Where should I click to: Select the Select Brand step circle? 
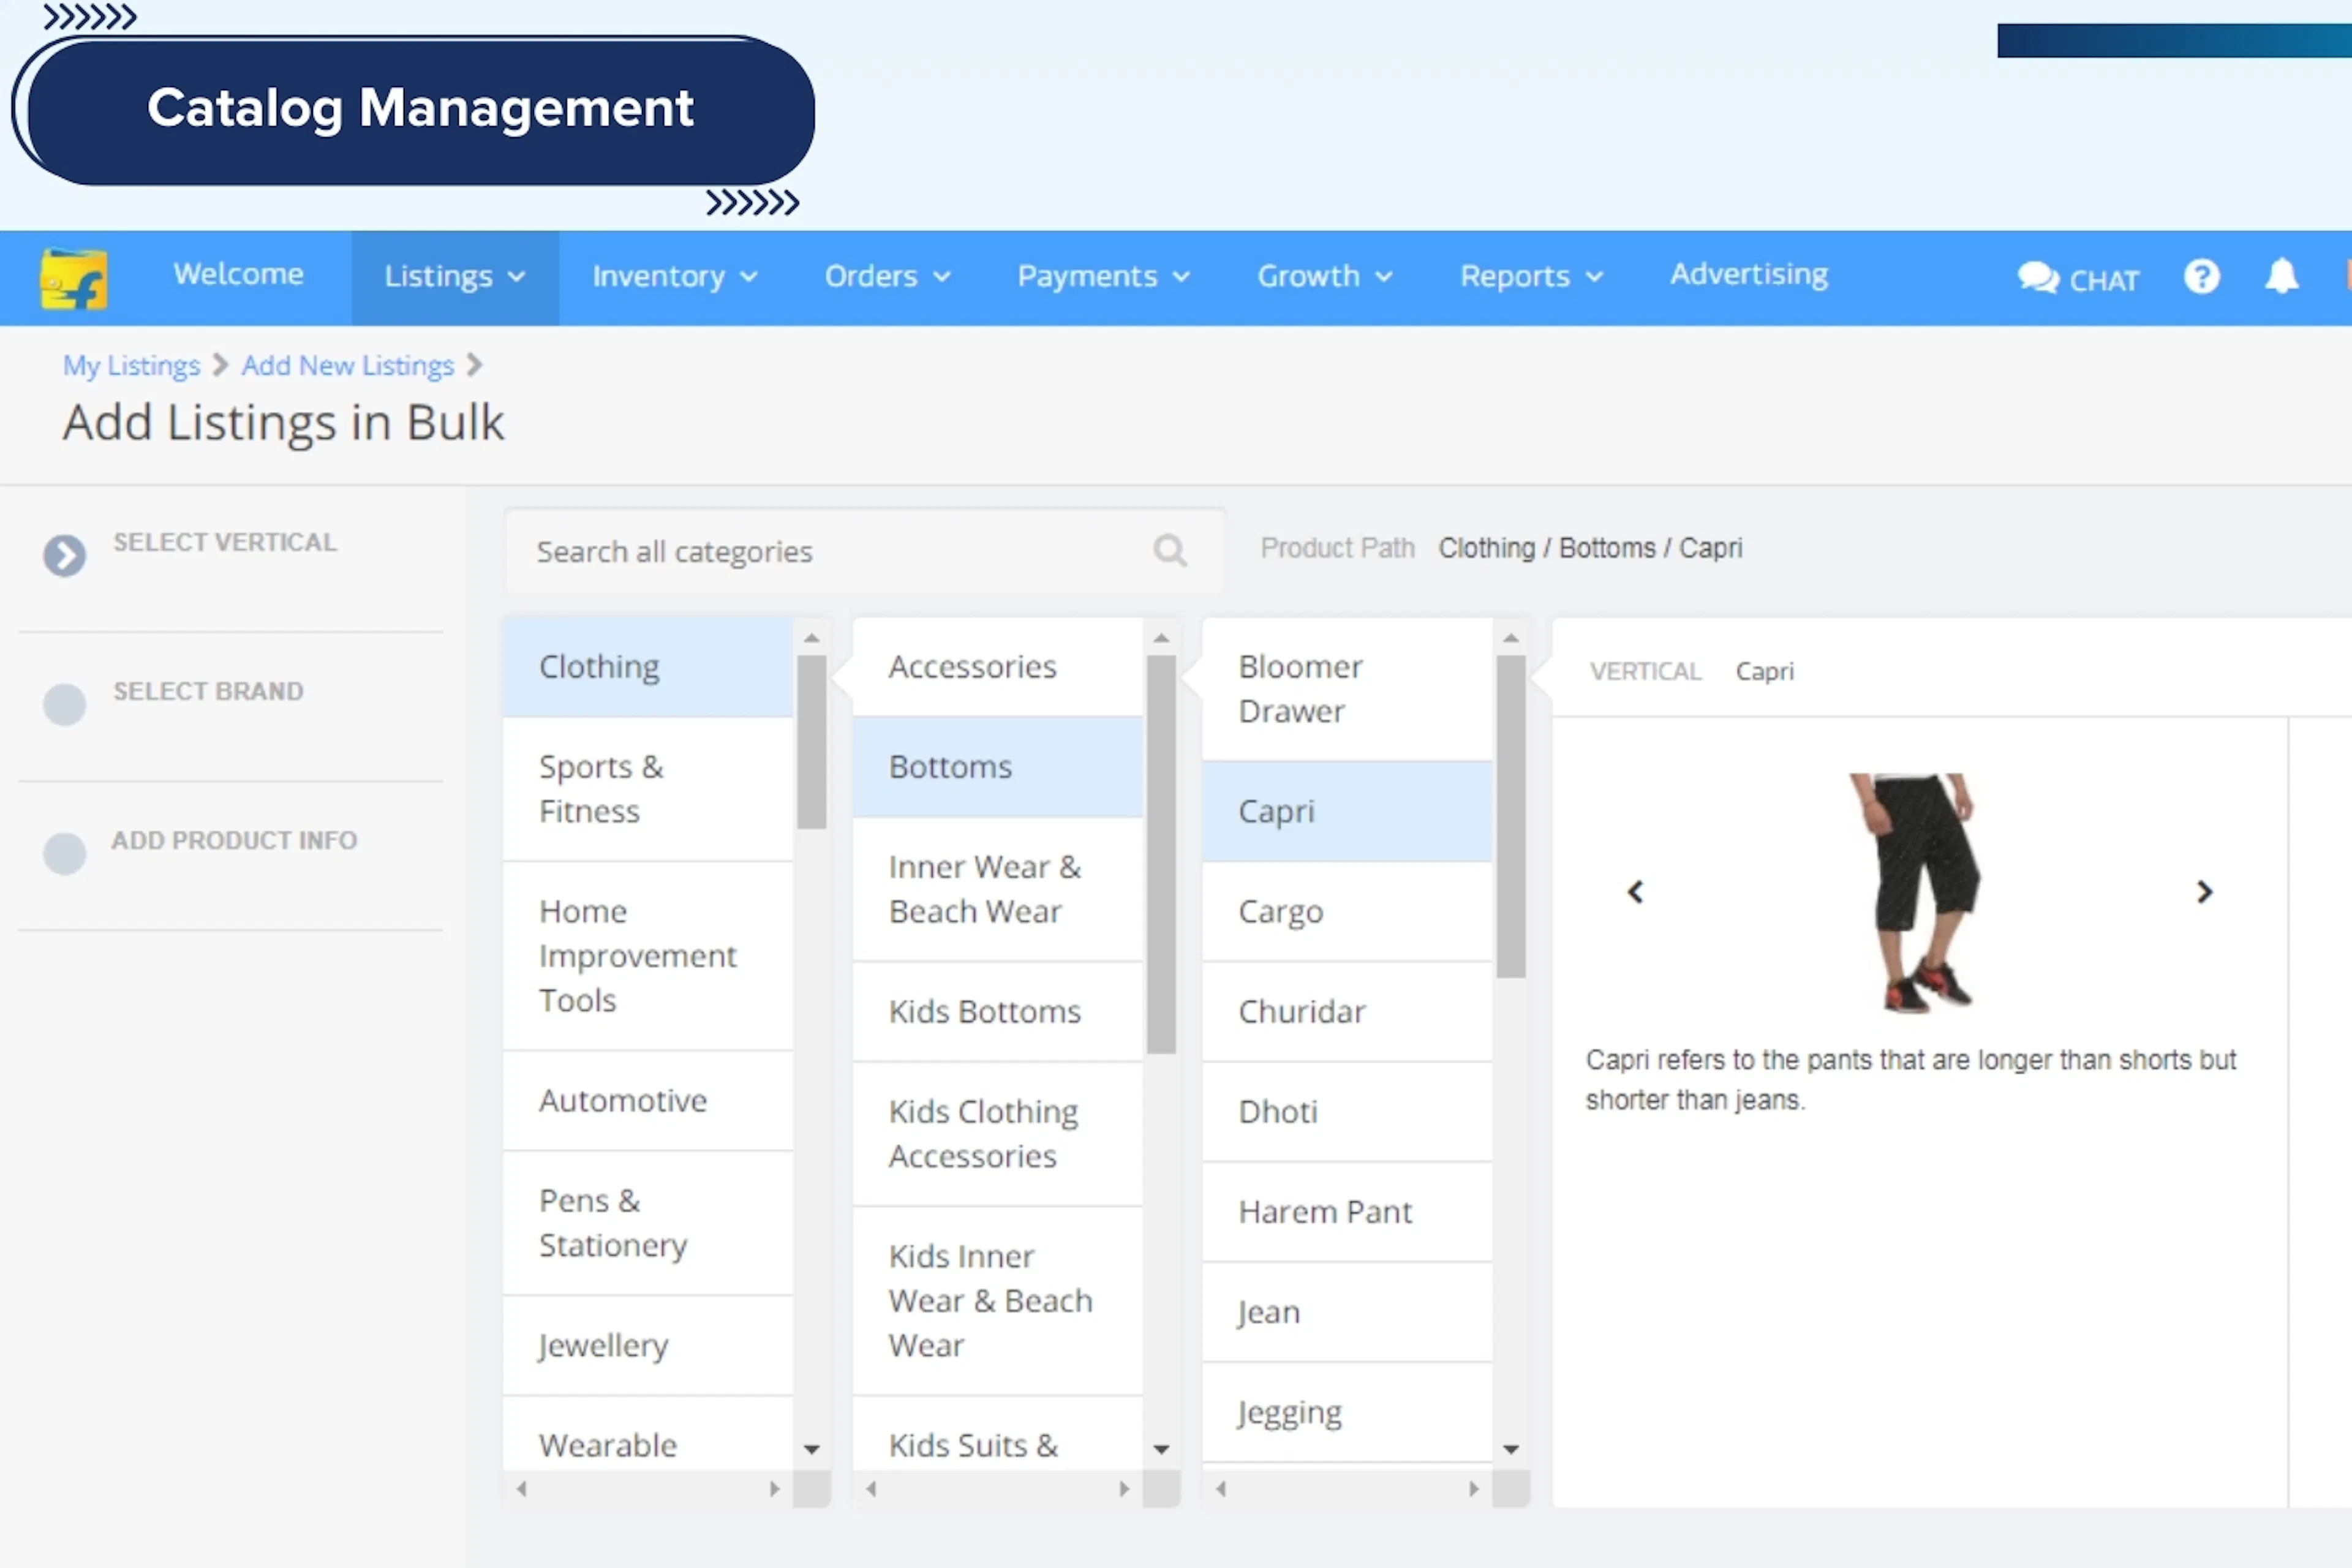tap(65, 705)
